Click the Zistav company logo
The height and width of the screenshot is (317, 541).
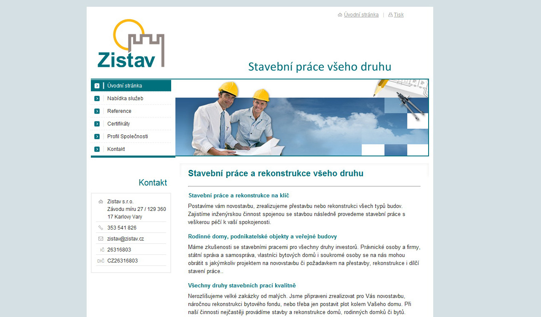[131, 44]
